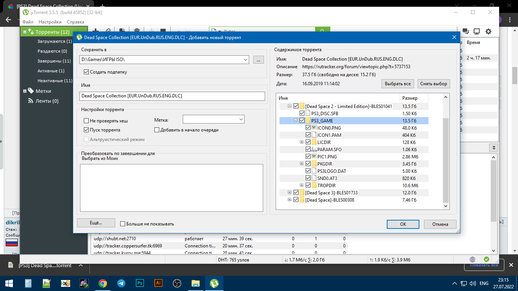Expand the [Dead Space]-BLES00308 folder node
The image size is (518, 291).
[x=289, y=200]
